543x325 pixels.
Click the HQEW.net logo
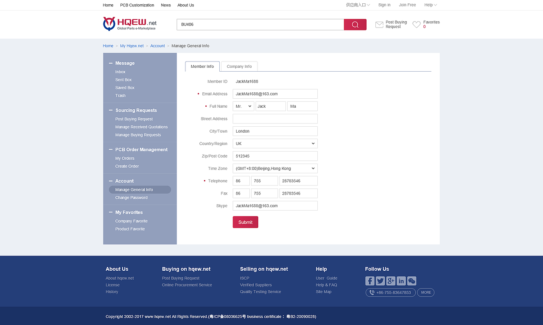tap(130, 24)
